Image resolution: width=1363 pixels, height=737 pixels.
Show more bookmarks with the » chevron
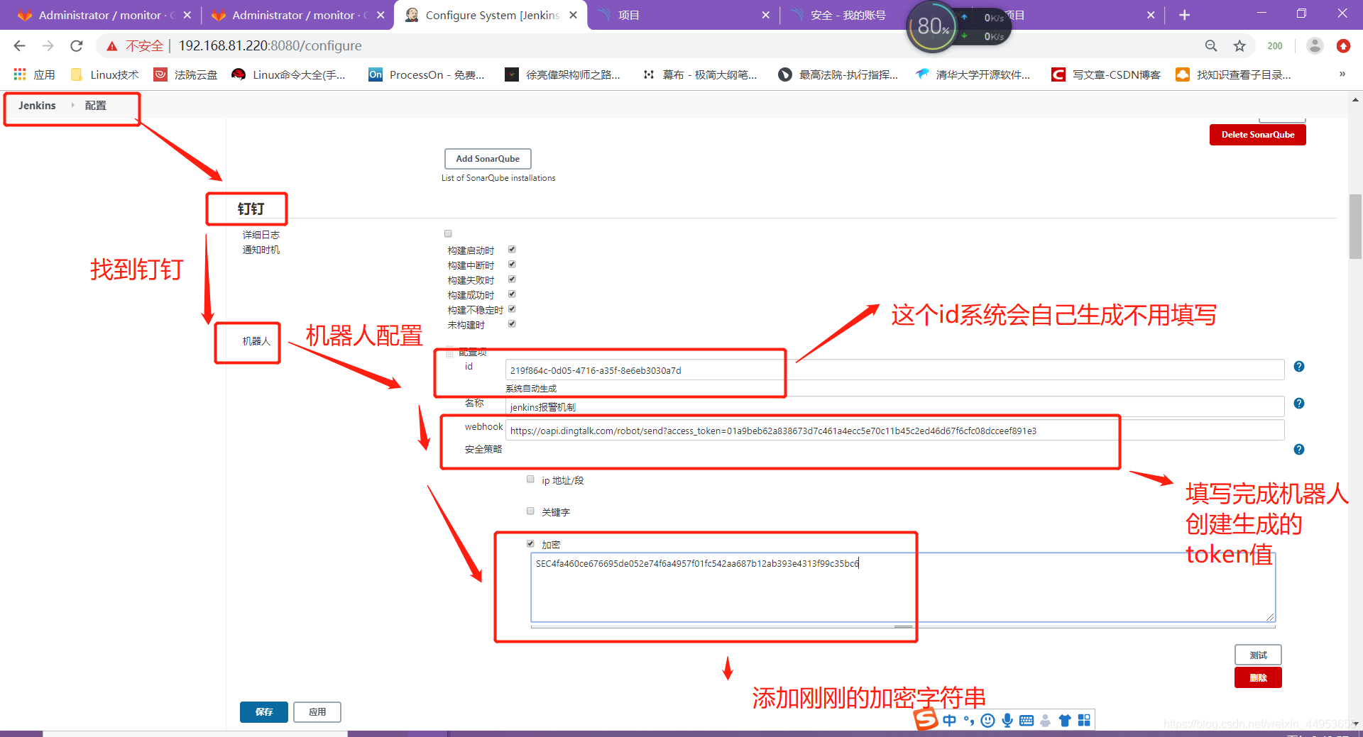point(1342,74)
